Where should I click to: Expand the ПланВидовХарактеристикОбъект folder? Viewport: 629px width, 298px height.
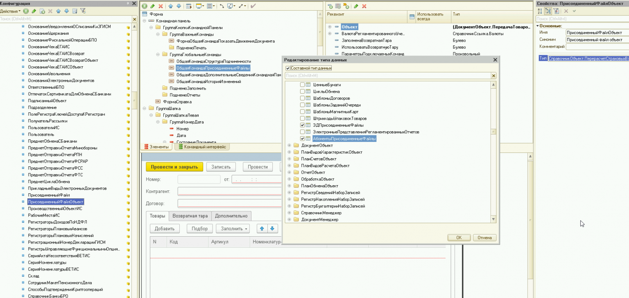[x=289, y=152]
